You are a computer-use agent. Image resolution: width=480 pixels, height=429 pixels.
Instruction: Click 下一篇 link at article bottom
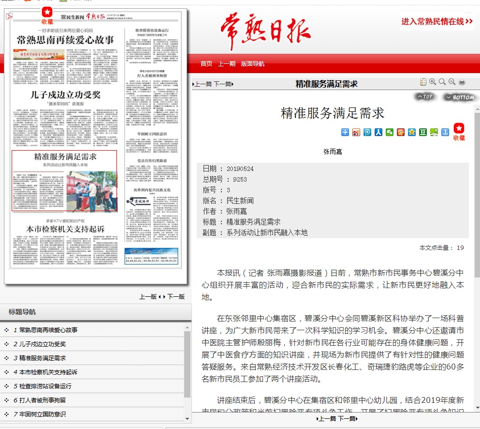point(348,418)
